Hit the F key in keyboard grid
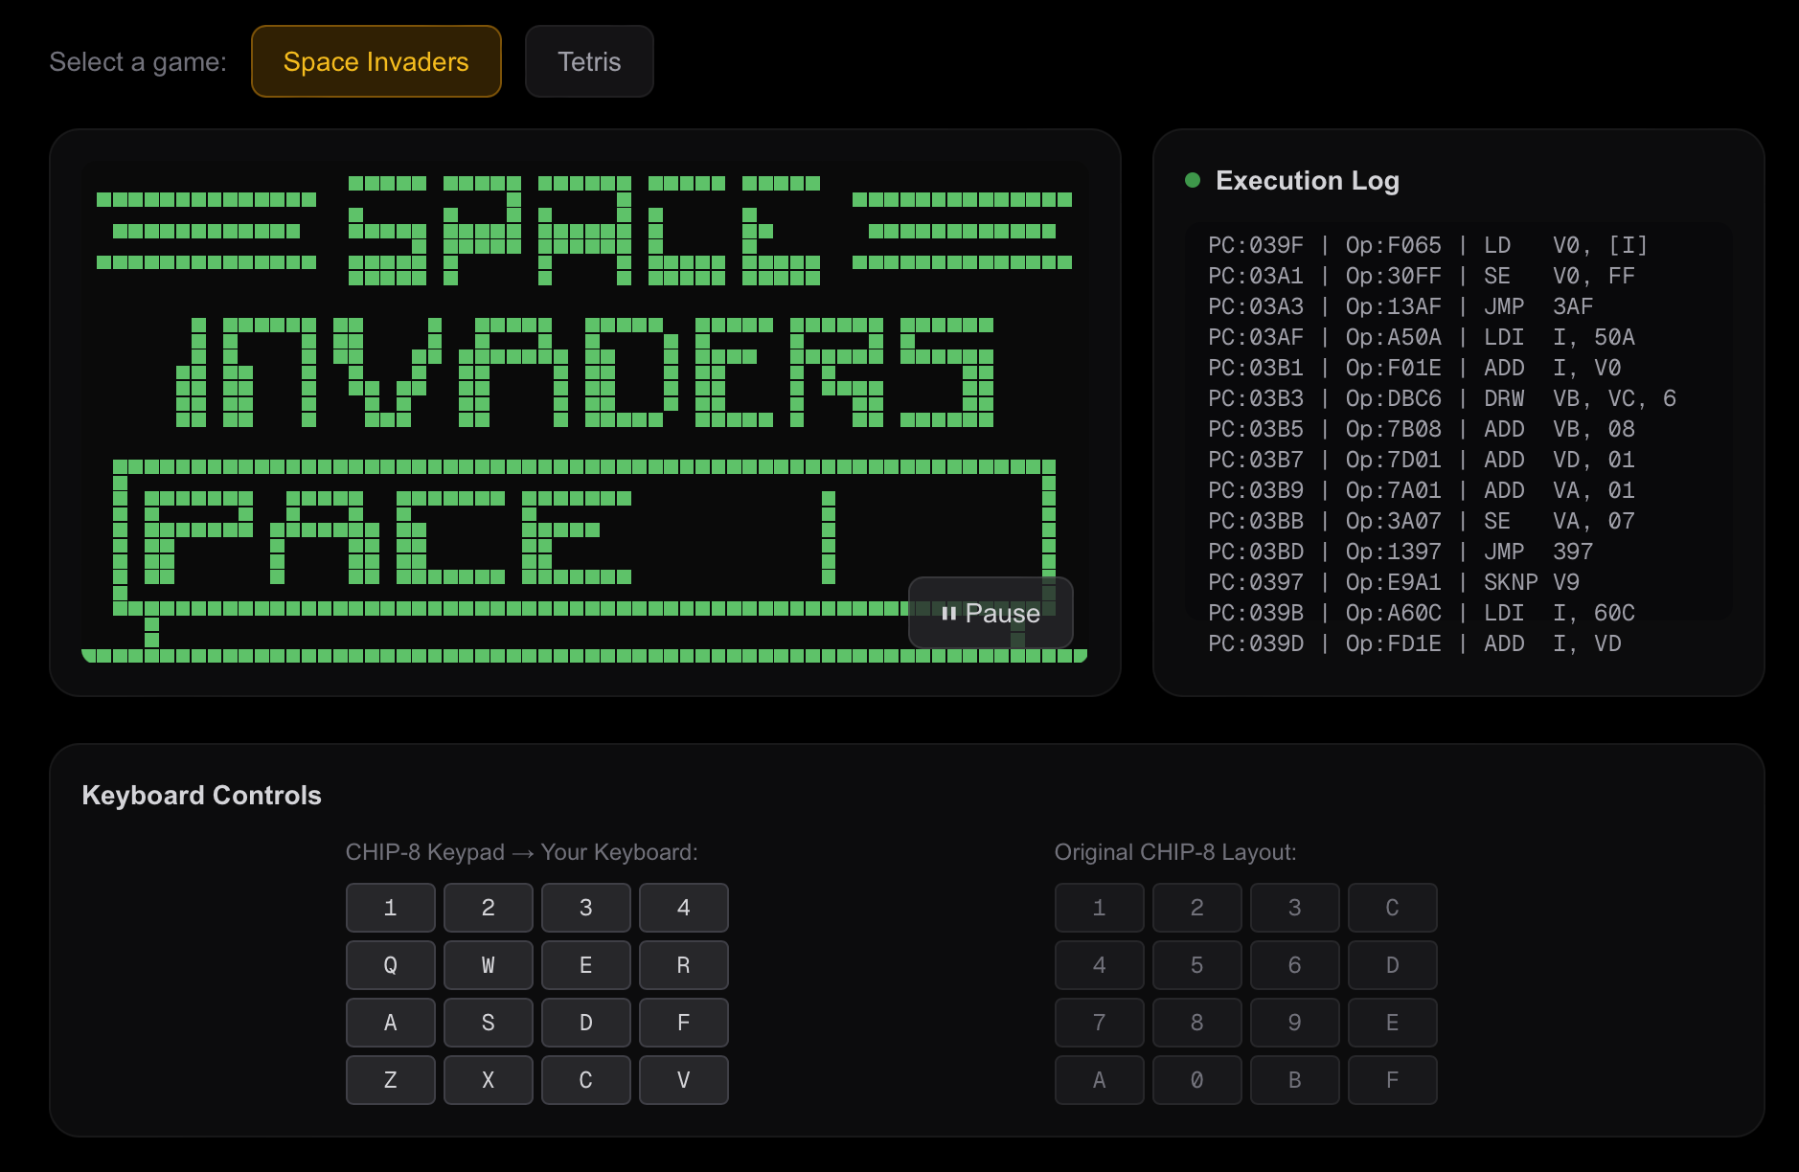 (x=683, y=1023)
